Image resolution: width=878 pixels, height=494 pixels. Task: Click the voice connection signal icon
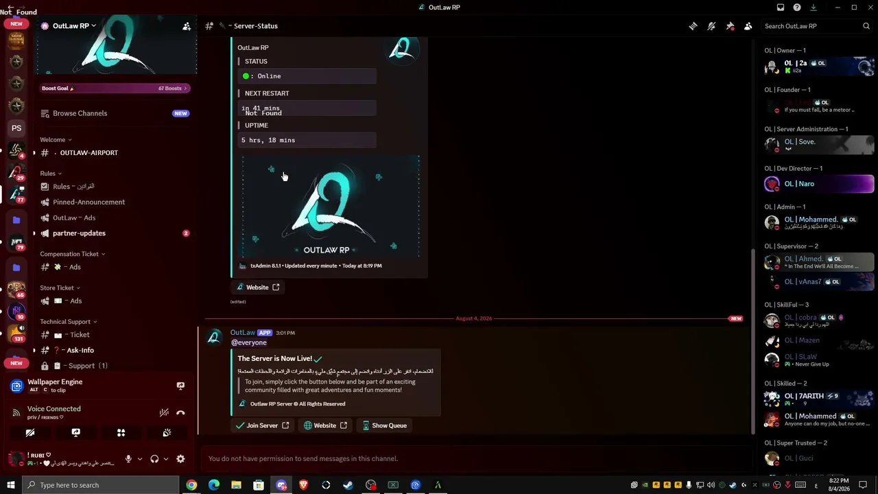coord(16,412)
